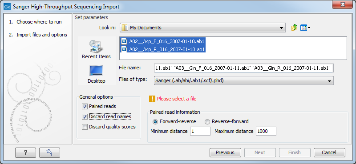The height and width of the screenshot is (164, 356).
Task: Click the yellow warning icon
Action: (152, 99)
